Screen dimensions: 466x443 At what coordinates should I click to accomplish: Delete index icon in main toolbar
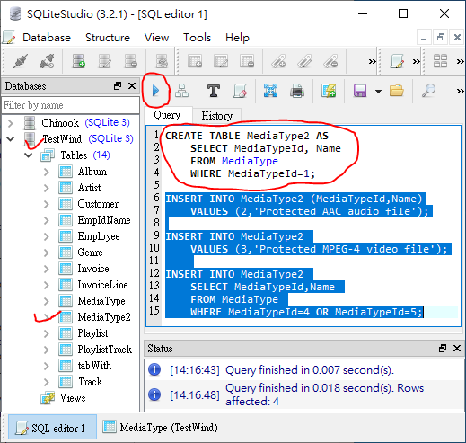[330, 61]
